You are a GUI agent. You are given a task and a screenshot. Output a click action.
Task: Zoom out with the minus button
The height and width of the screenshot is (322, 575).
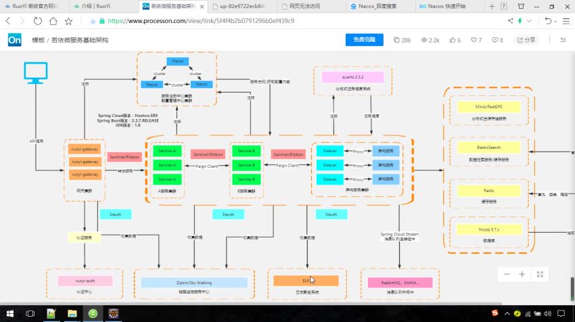(507, 274)
